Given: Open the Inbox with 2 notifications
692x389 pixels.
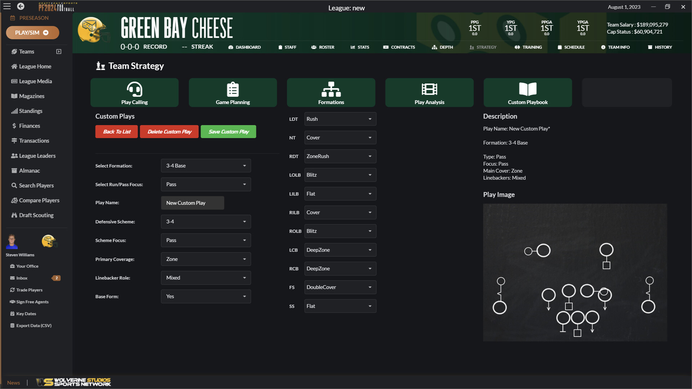Looking at the screenshot, I should (x=22, y=278).
